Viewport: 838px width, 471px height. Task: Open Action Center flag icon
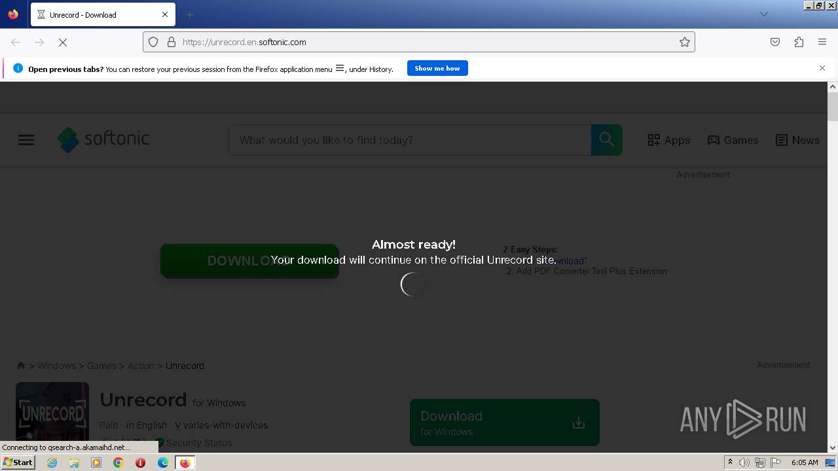(x=776, y=462)
